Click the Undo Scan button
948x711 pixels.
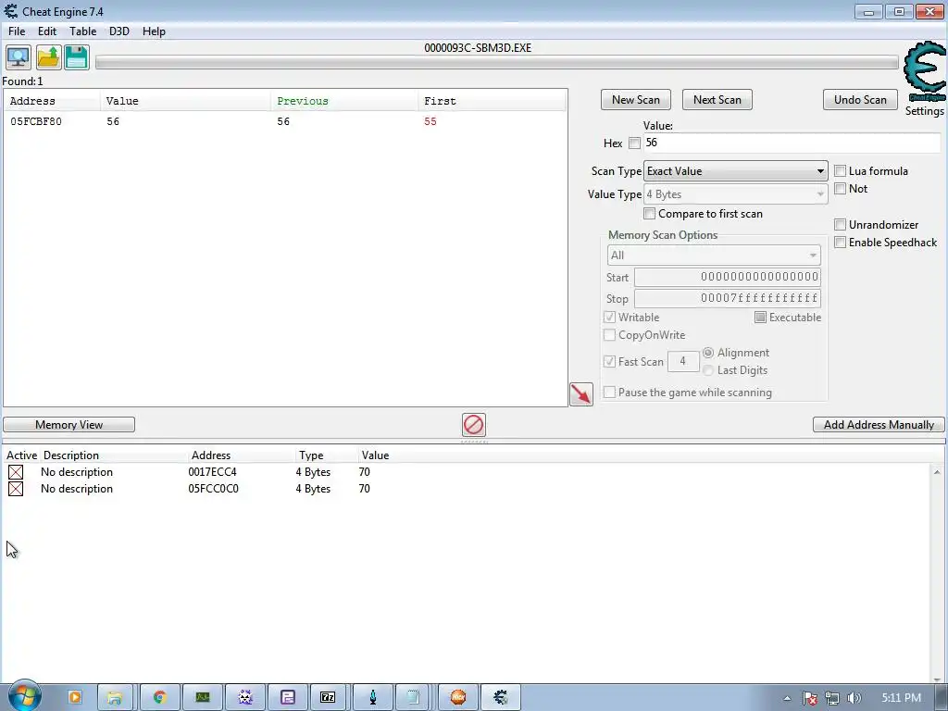click(x=860, y=100)
